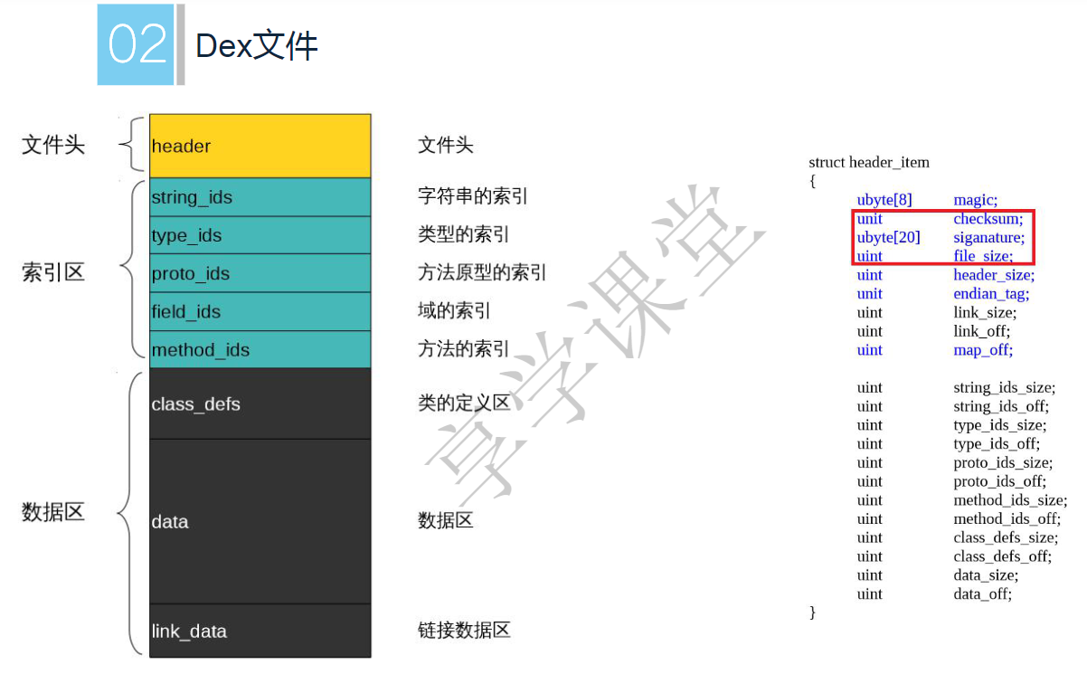Click the checksum; field name

pyautogui.click(x=988, y=219)
